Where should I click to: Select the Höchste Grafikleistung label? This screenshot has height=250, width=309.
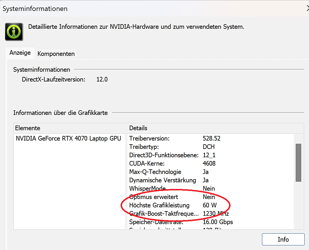(x=159, y=205)
